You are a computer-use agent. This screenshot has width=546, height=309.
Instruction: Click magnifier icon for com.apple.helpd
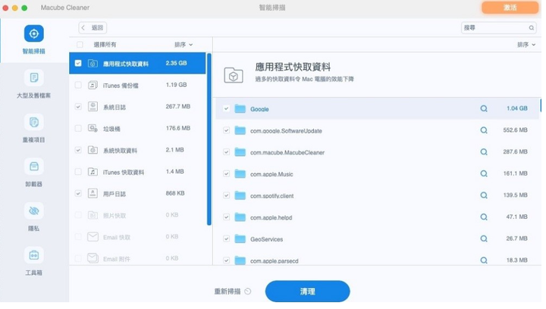click(x=484, y=217)
